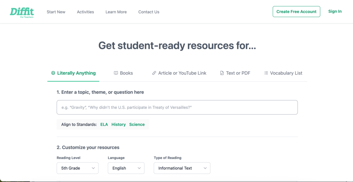
Task: Click the Sign In link
Action: [x=335, y=11]
